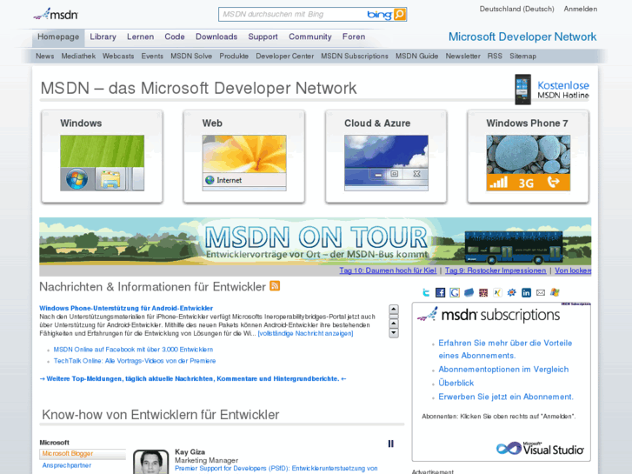Screen dimensions: 632x474
Task: Share by email envelope icon
Action: tap(541, 292)
